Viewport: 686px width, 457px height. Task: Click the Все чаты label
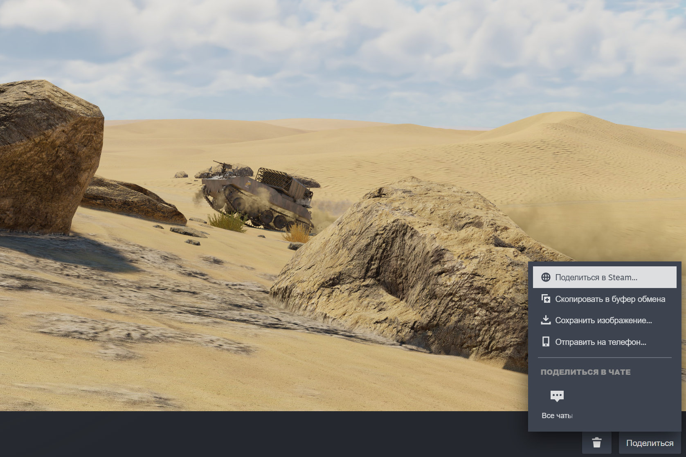[557, 415]
